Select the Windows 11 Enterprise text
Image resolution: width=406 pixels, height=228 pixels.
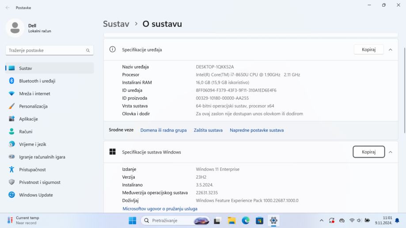pos(217,169)
